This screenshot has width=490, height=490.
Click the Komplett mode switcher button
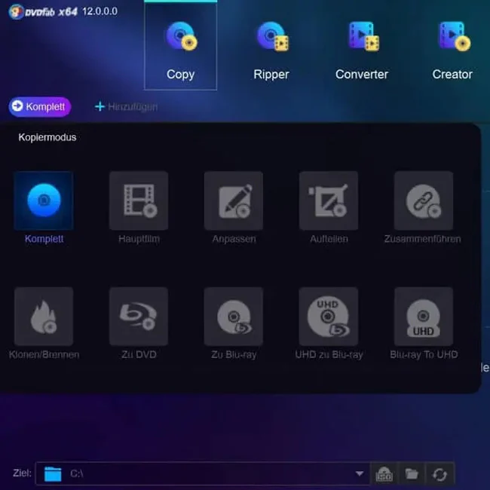tap(40, 107)
